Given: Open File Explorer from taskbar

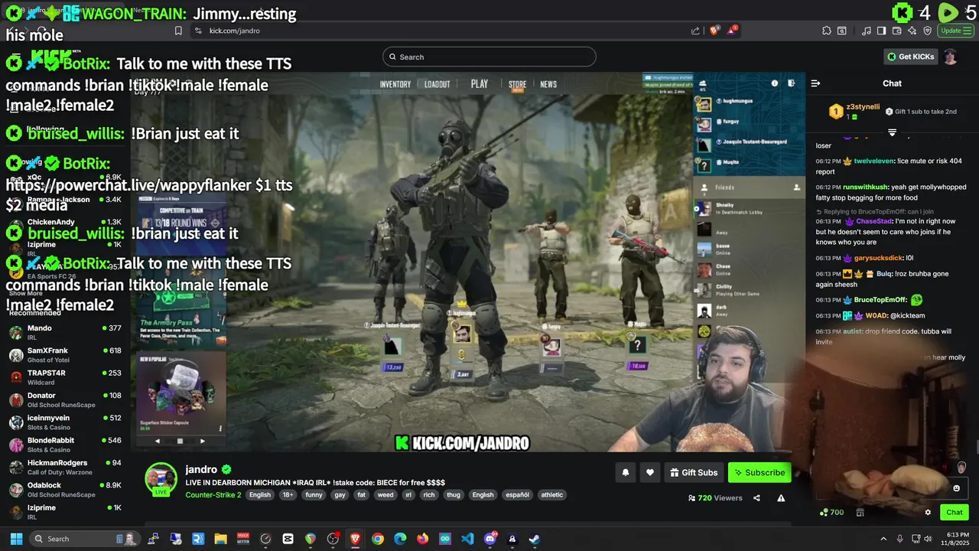Looking at the screenshot, I should click(220, 539).
